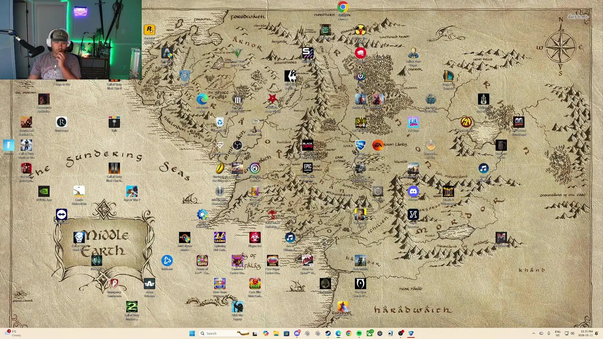Open the Xbox app on the taskbar
This screenshot has height=339, width=603.
[x=370, y=333]
